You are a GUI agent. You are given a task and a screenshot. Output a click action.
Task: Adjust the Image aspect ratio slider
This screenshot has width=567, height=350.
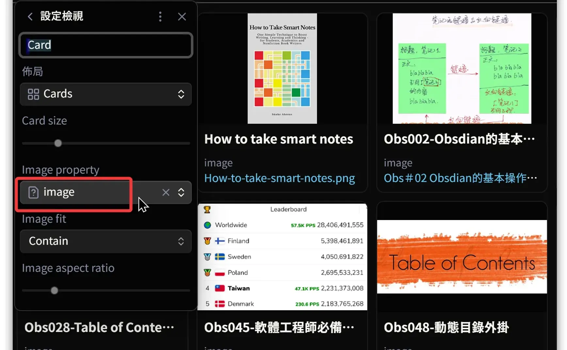click(x=54, y=290)
